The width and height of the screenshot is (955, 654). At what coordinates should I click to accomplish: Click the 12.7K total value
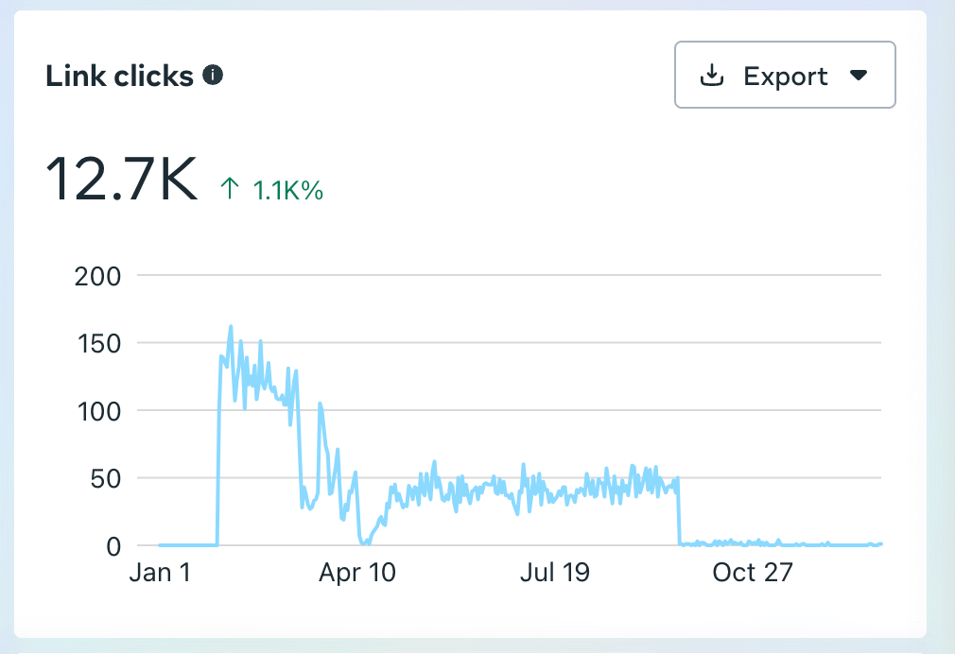coord(122,180)
